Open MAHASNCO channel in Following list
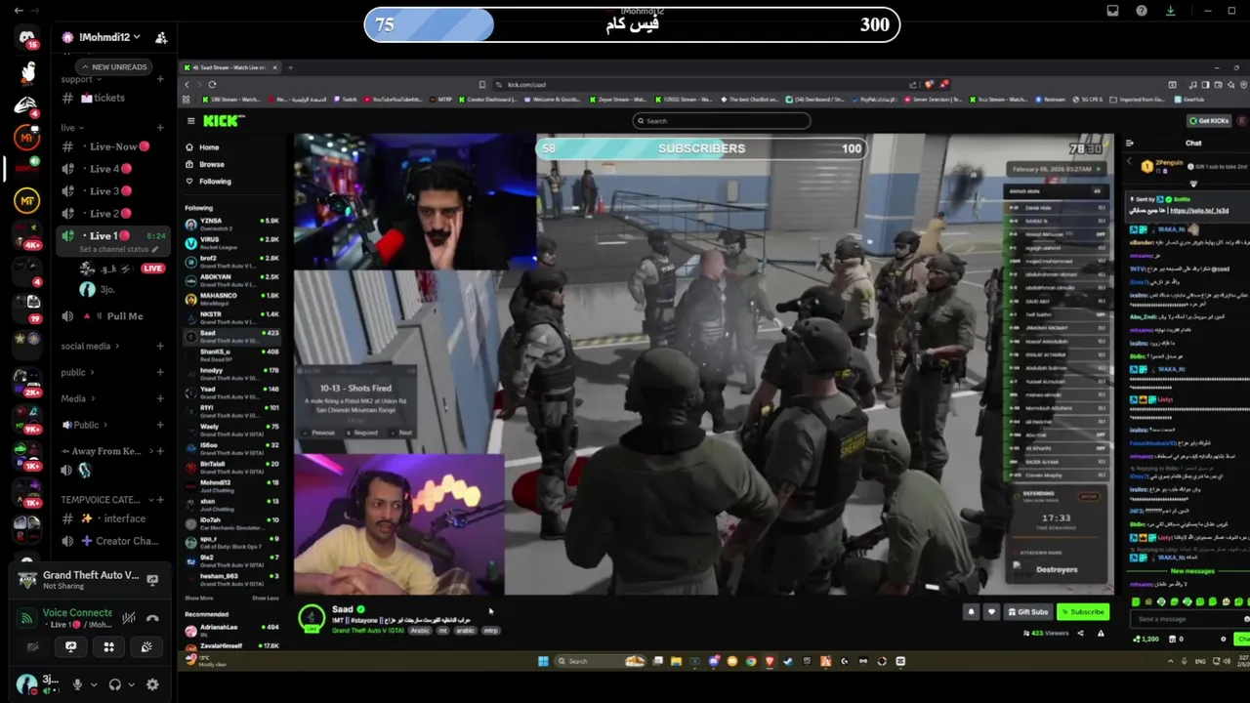The width and height of the screenshot is (1250, 703). coord(232,298)
